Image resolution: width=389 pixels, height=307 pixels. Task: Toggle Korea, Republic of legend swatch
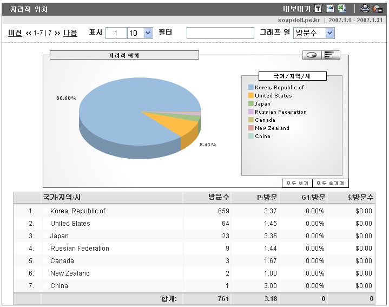(x=251, y=87)
